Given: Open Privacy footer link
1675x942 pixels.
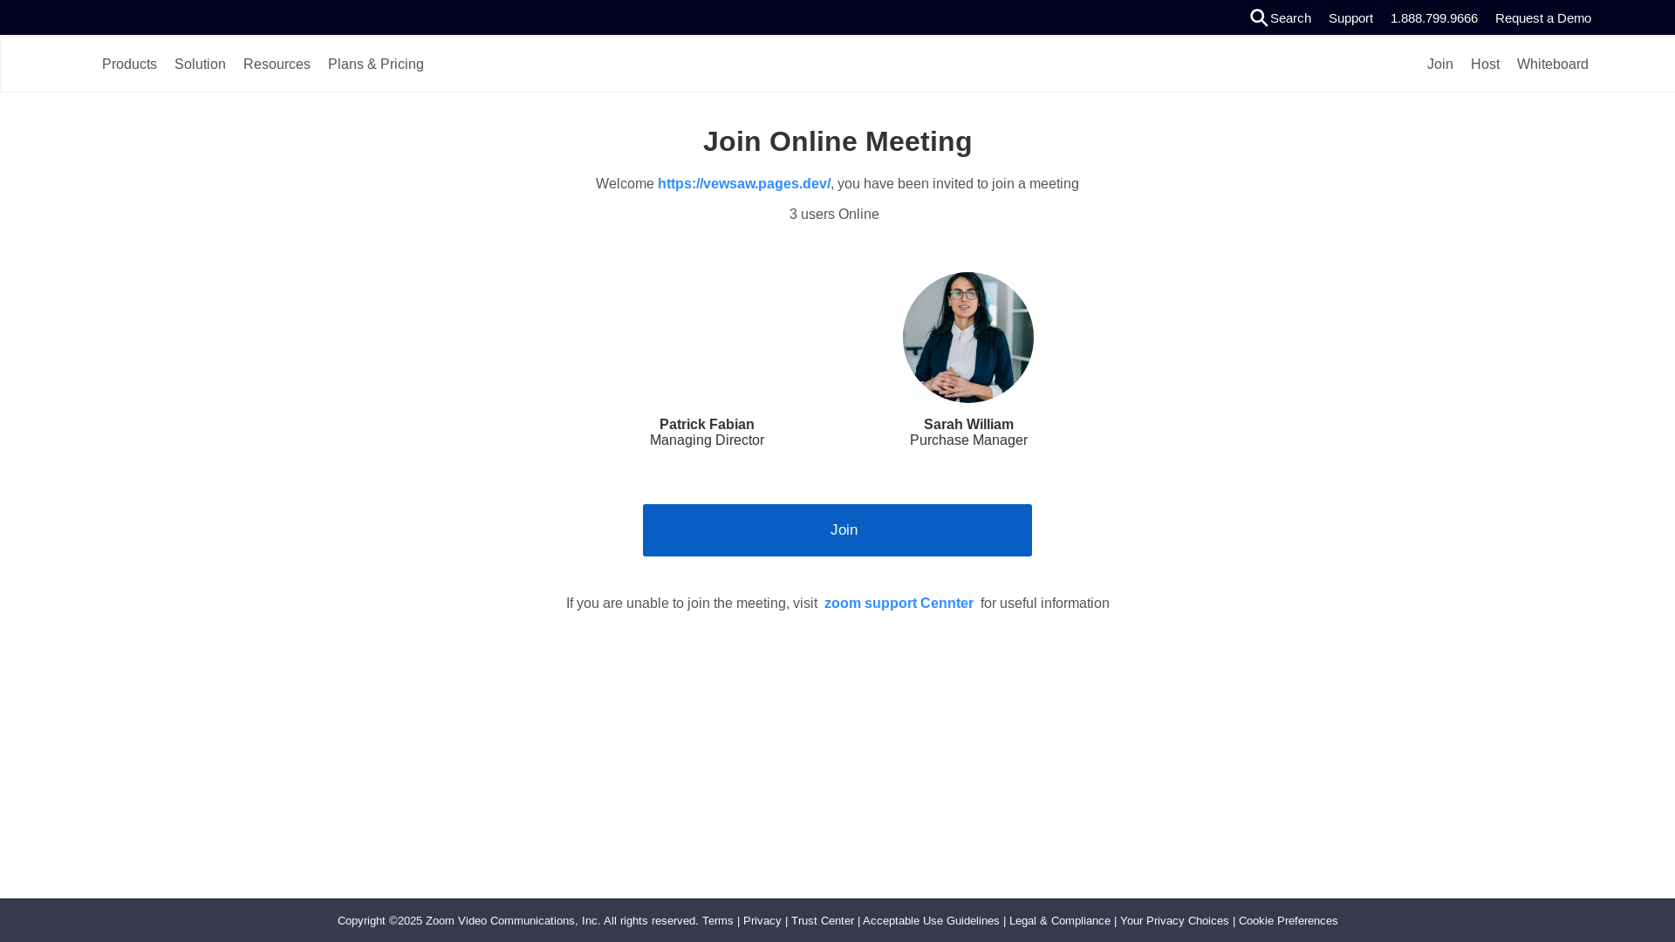Looking at the screenshot, I should 762,921.
